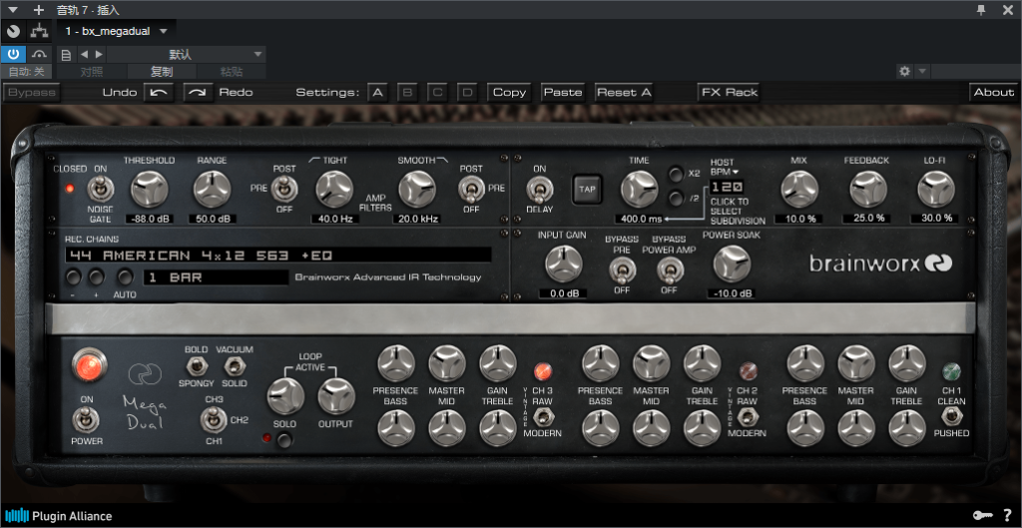The width and height of the screenshot is (1022, 528).
Task: Go to previous preset arrow
Action: 84,54
